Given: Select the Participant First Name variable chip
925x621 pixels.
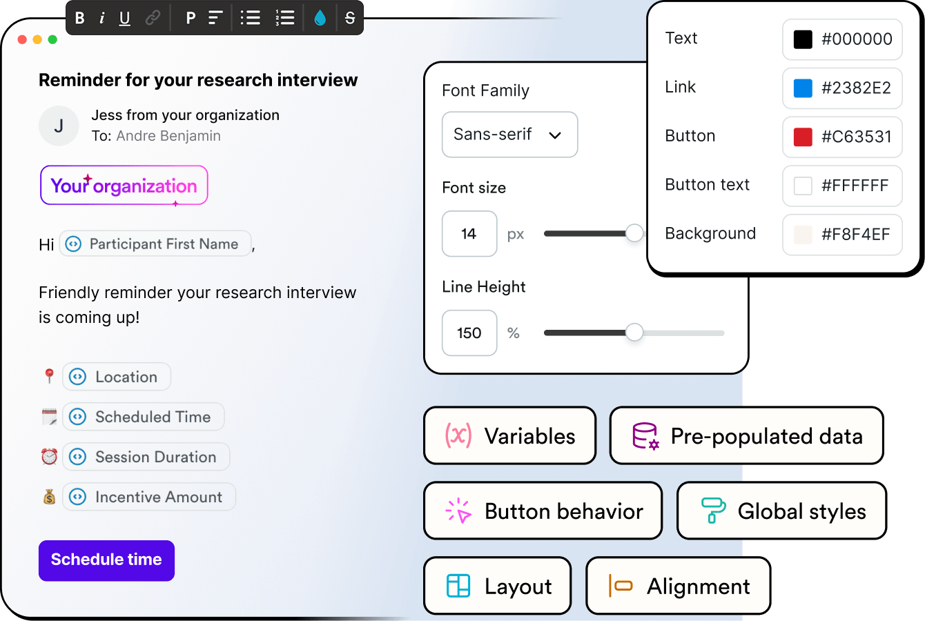Looking at the screenshot, I should click(155, 244).
